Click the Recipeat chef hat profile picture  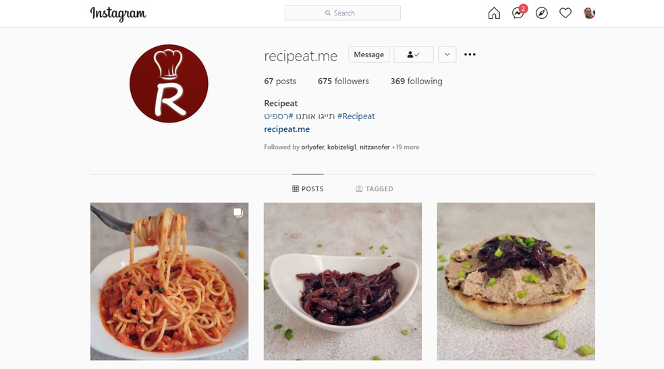pos(169,83)
